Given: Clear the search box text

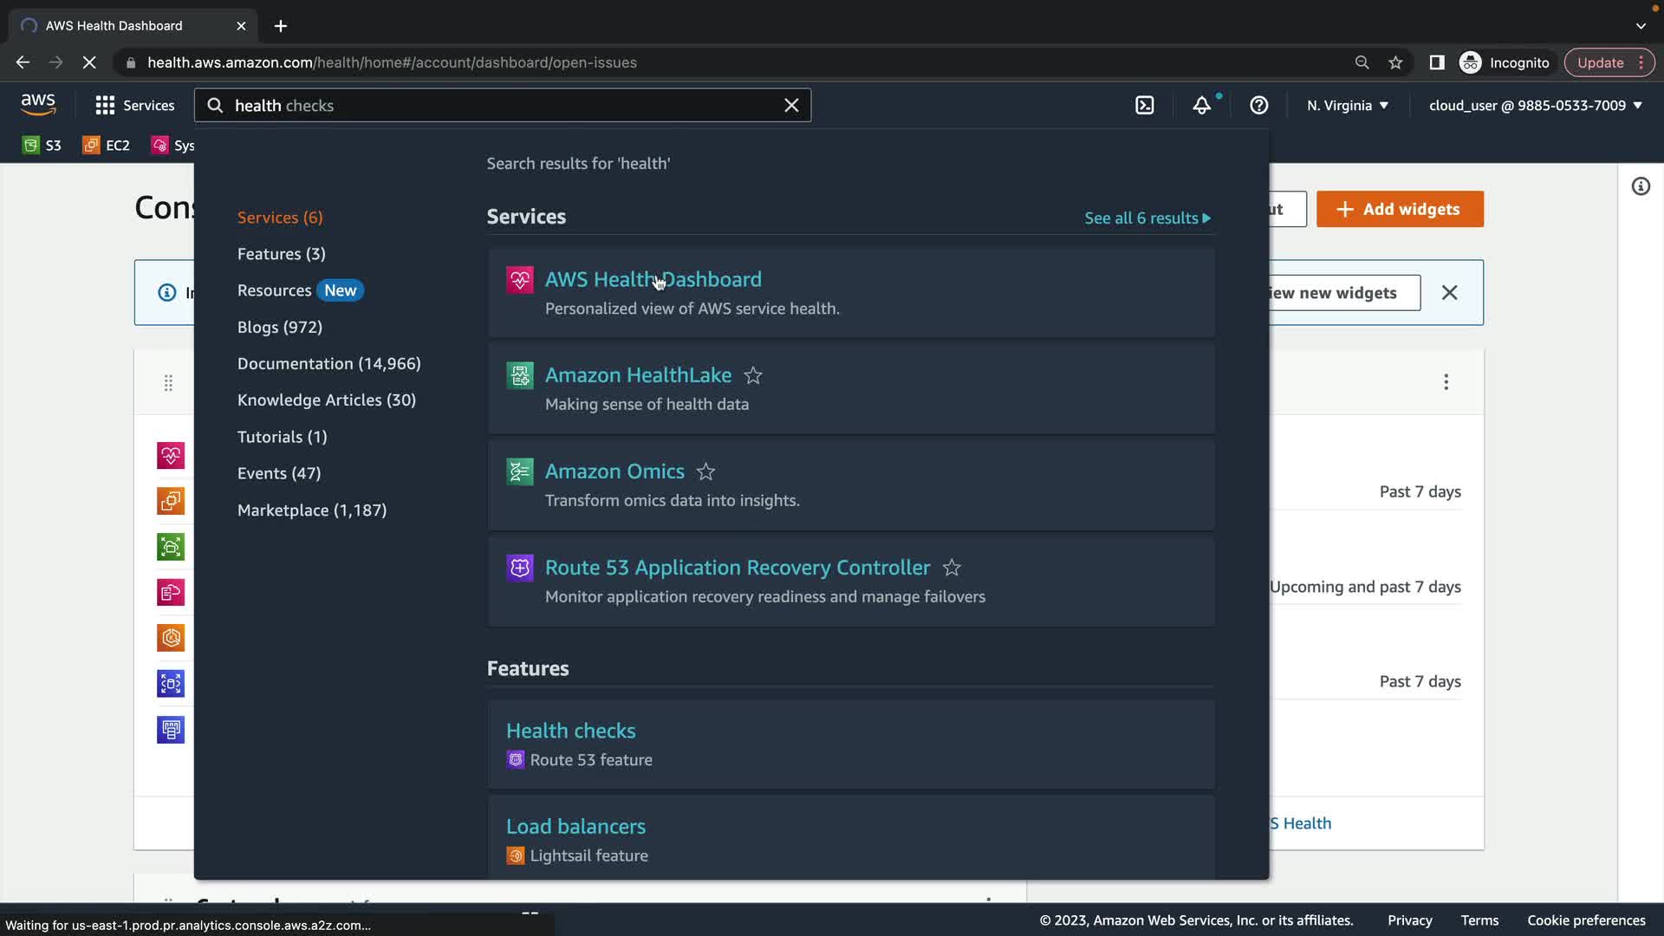Looking at the screenshot, I should tap(790, 106).
